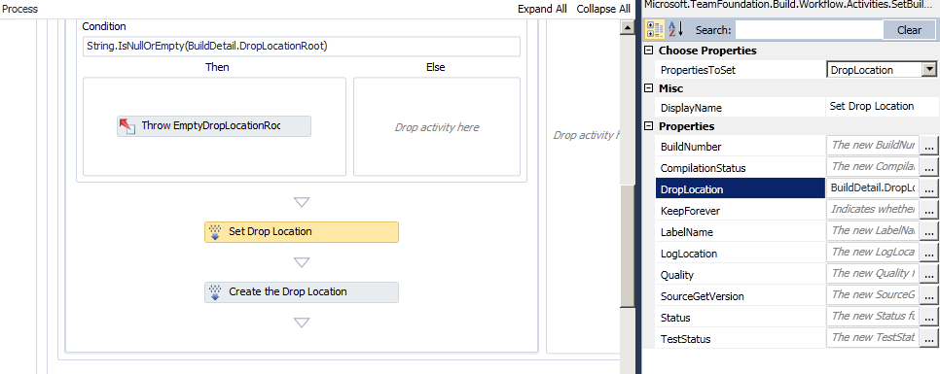
Task: Open expression editor for LabelName
Action: 928,231
